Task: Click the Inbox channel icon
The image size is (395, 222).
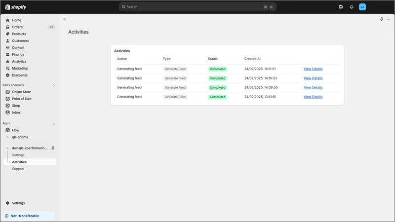Action: [x=7, y=112]
